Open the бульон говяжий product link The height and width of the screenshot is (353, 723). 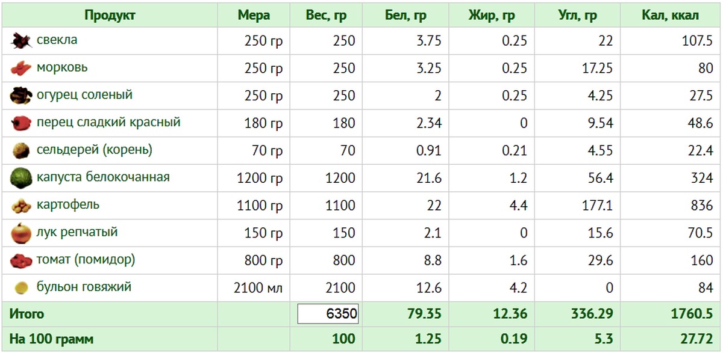tap(84, 287)
